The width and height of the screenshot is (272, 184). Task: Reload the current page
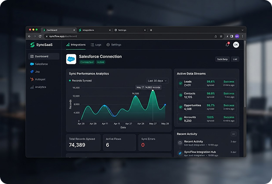click(40, 36)
